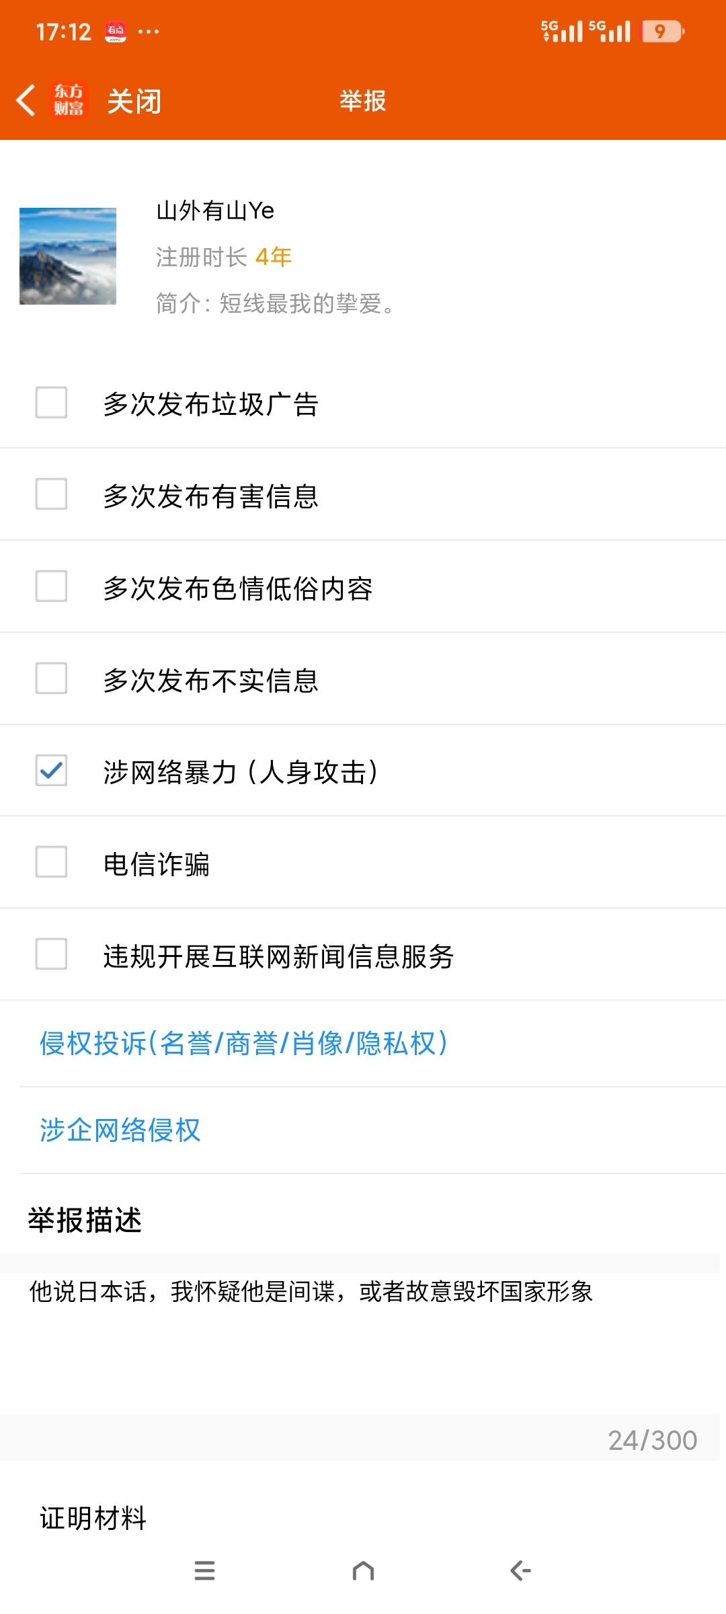Check 电信诈骗 checkbox
The width and height of the screenshot is (726, 1614).
click(x=51, y=862)
